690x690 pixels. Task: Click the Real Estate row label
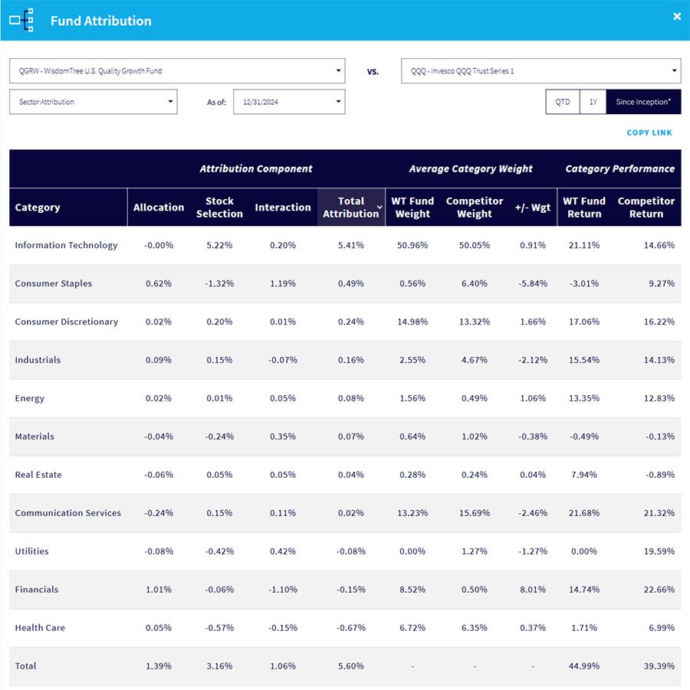(38, 475)
